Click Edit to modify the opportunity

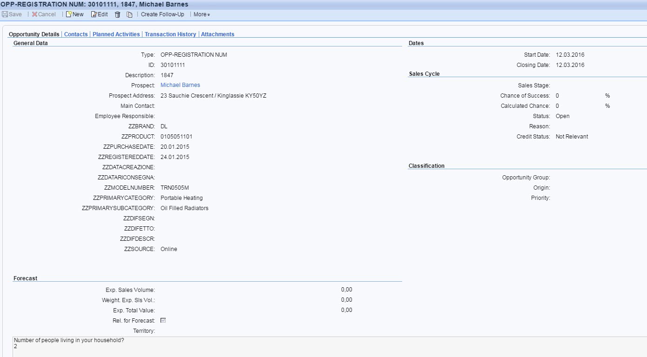coord(99,14)
